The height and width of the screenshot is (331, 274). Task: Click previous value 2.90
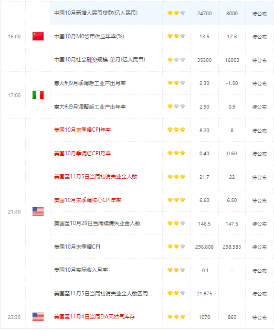coord(204,107)
